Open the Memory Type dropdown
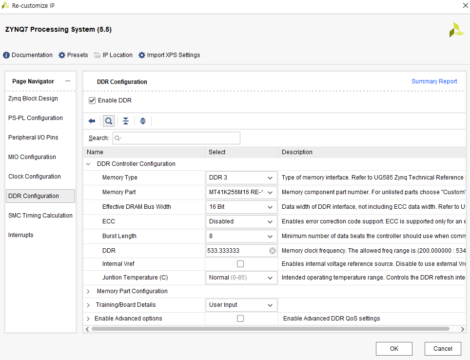 [x=241, y=178]
